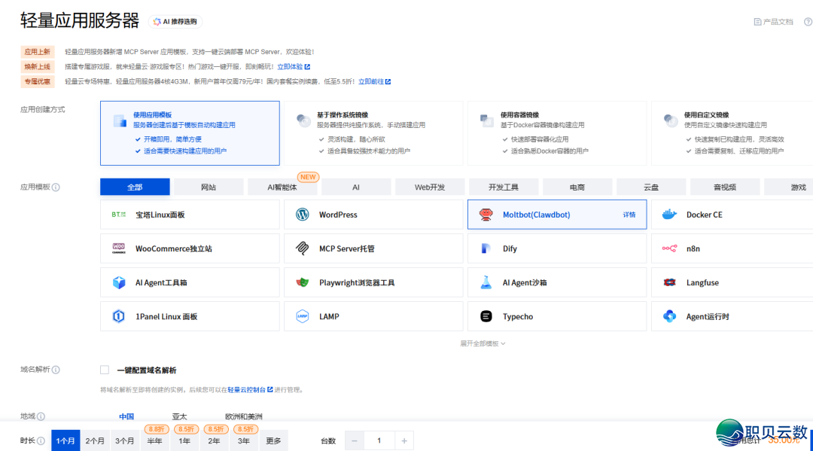This screenshot has height=451, width=813.
Task: Select the 使用容器镜像 creation method
Action: 556,133
